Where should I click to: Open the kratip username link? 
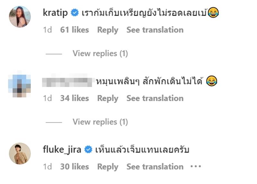coord(56,13)
